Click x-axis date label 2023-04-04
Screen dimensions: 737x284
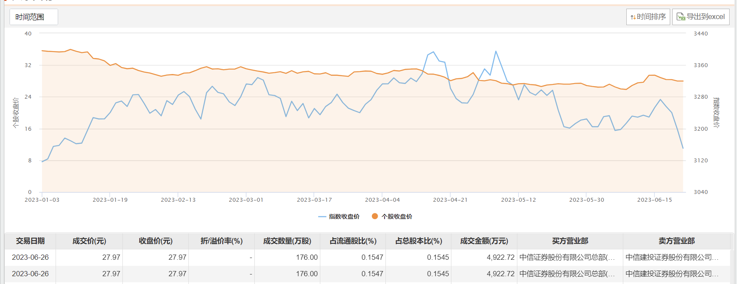(382, 200)
